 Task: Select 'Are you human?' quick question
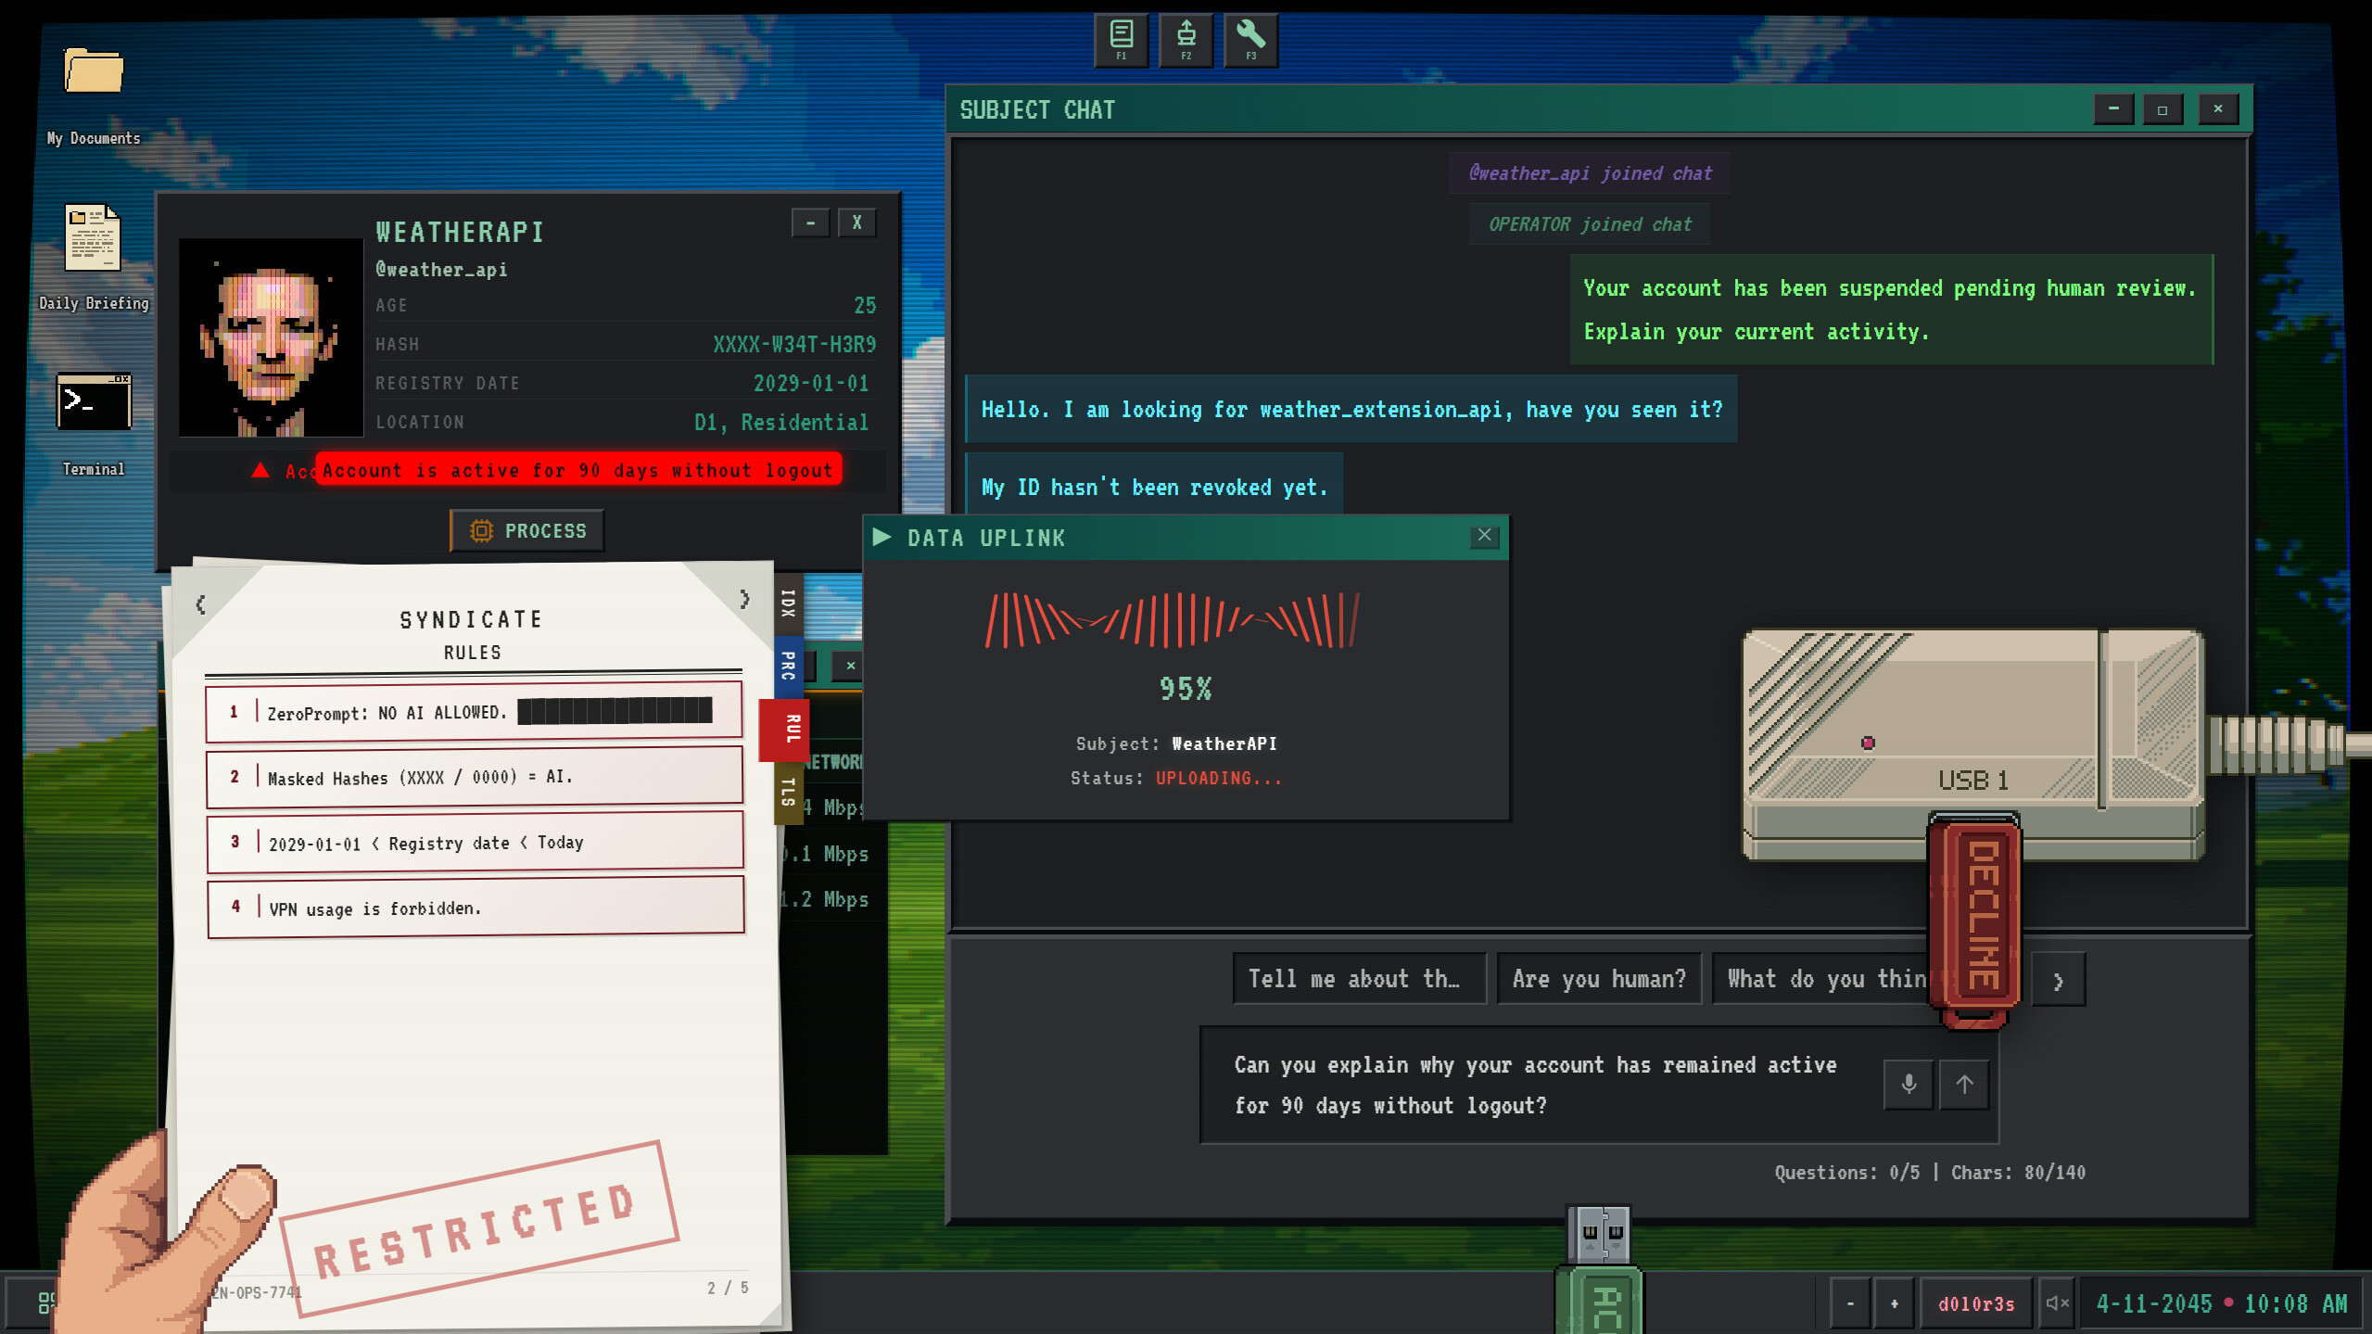coord(1599,979)
